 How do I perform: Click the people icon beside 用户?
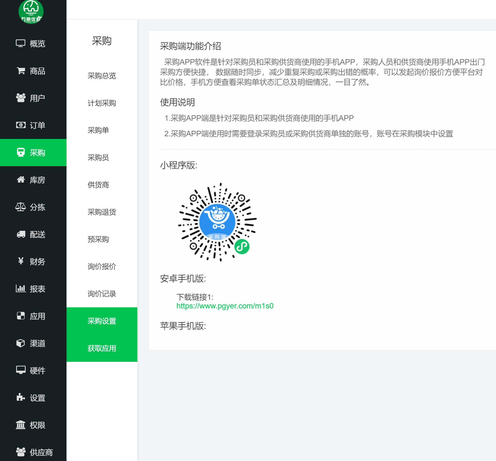pos(21,98)
